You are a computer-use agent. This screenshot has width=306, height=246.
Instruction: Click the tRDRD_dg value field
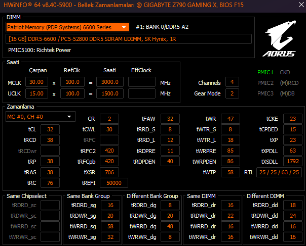[170, 205]
